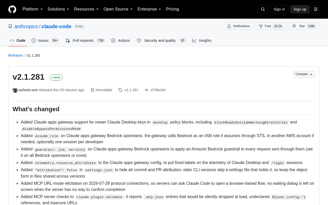Viewport: 328px width, 205px height.
Task: Click the 53 minutes ago timestamp
Action: point(72,90)
